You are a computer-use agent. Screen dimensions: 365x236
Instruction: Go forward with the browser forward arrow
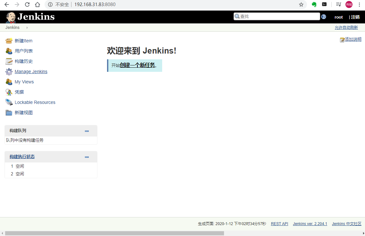(17, 4)
